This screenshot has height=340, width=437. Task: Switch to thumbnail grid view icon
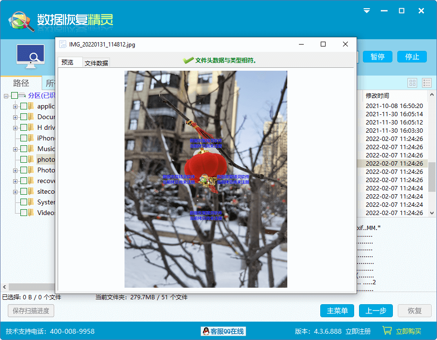(412, 83)
